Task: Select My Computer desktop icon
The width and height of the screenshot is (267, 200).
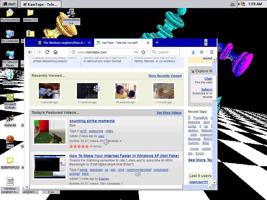Action: [x=10, y=36]
